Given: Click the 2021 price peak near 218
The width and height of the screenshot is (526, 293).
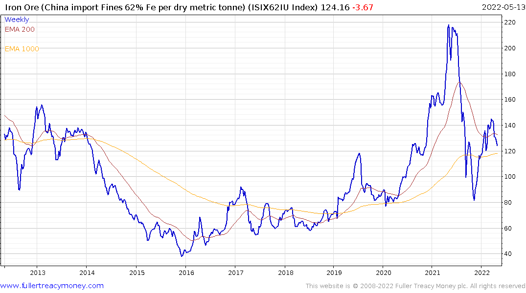Looking at the screenshot, I should (x=449, y=25).
